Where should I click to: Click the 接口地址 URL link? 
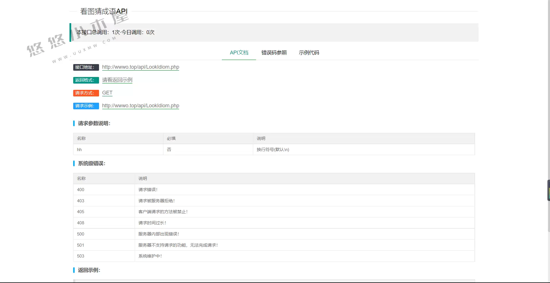click(x=141, y=67)
